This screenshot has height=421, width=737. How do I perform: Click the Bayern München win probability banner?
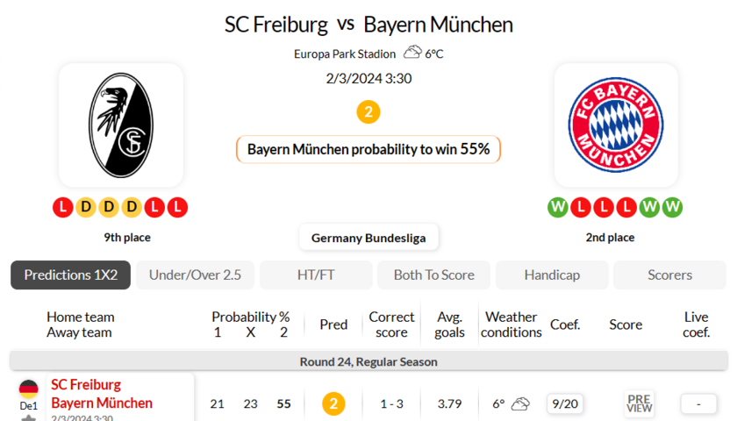tap(368, 149)
